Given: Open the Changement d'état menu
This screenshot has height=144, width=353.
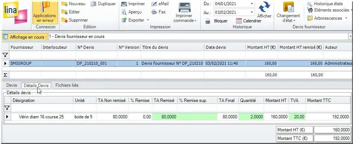Looking at the screenshot, I should [288, 12].
